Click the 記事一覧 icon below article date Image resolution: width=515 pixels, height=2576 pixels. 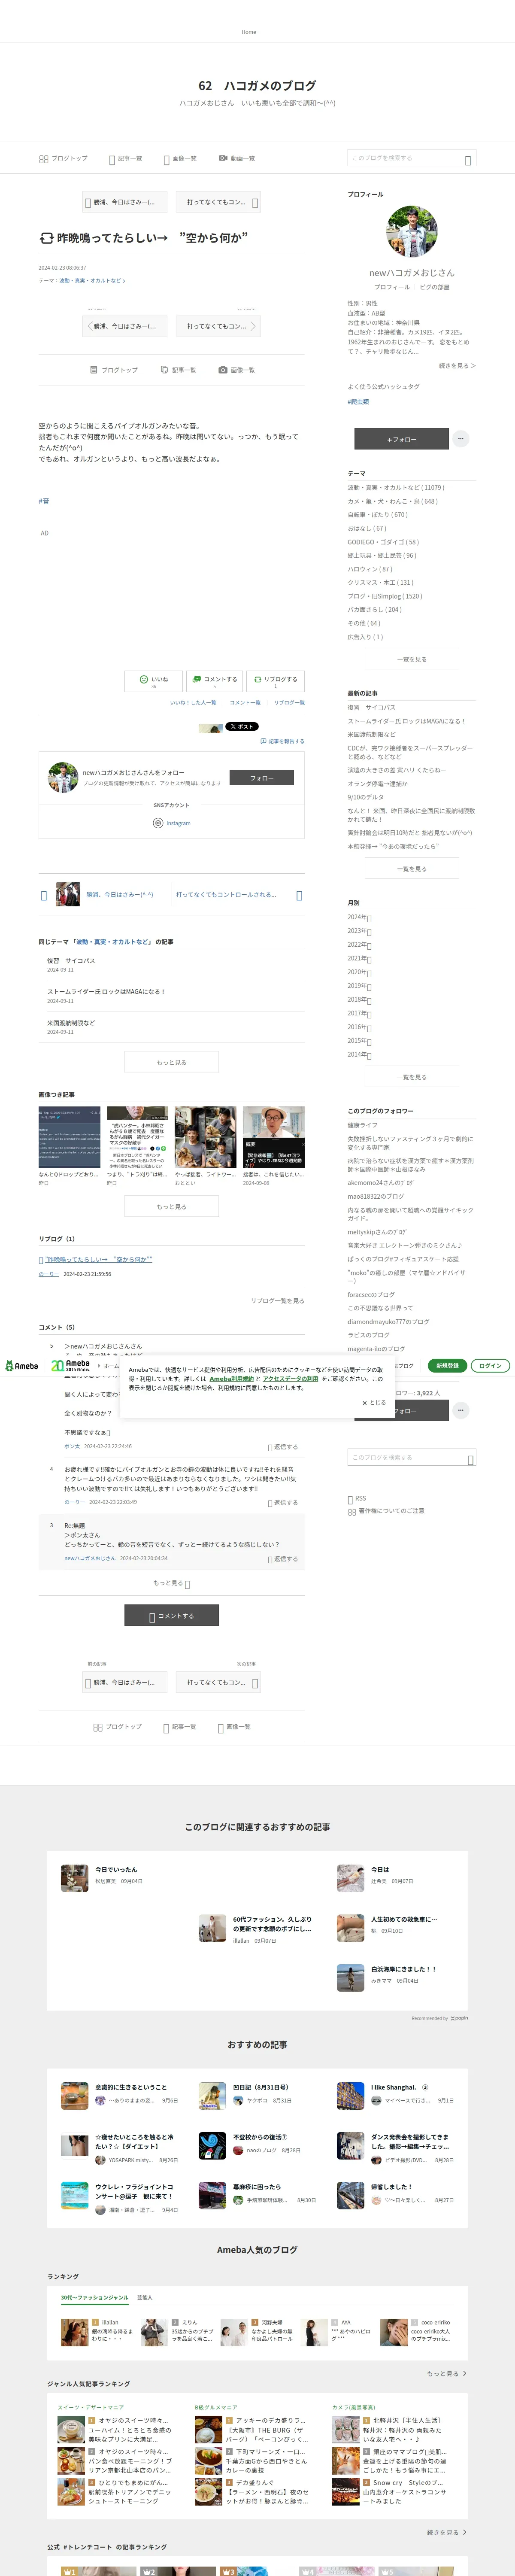pyautogui.click(x=164, y=370)
